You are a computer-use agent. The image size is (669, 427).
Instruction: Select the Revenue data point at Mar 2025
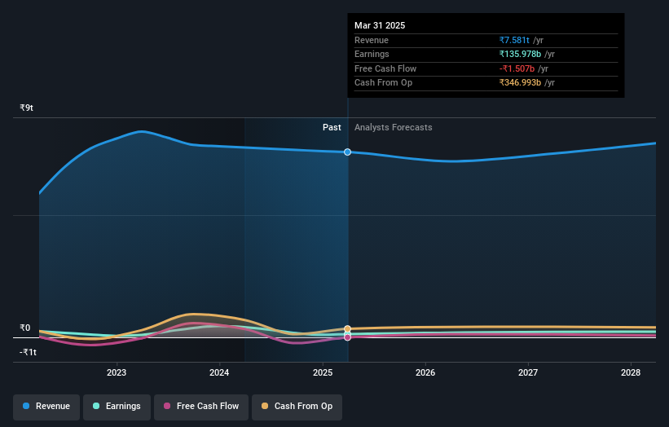coord(348,152)
